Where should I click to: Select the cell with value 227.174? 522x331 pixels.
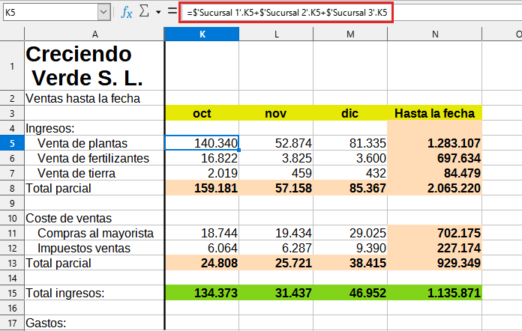(x=435, y=248)
